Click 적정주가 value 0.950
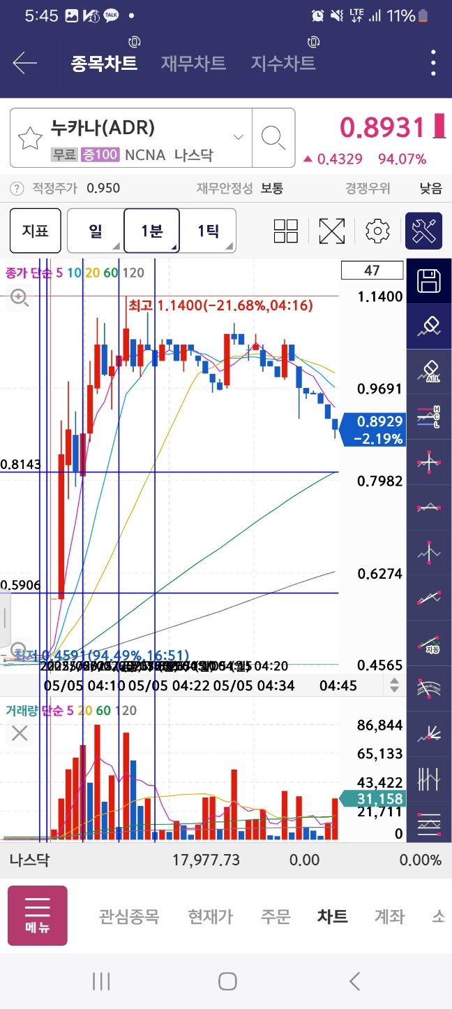 pos(103,188)
